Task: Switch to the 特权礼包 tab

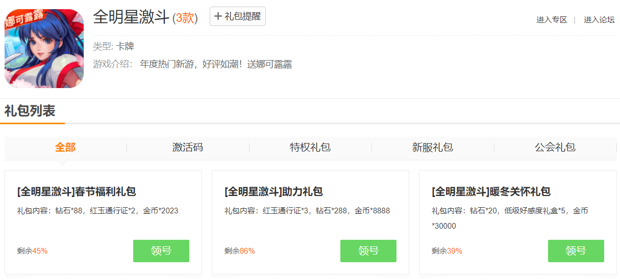Action: click(x=310, y=148)
